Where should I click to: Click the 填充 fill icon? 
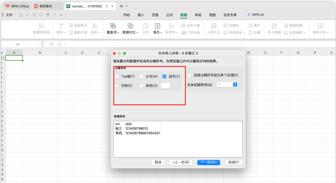[x=157, y=26]
